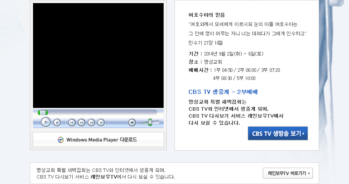Viewport: 349px width, 184px height.
Task: Rewind the video
Action: [x=81, y=123]
